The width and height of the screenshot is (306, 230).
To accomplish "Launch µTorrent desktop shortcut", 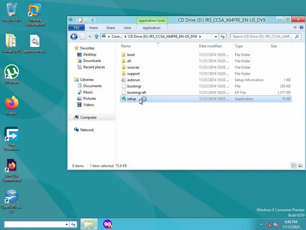I will pos(12,74).
